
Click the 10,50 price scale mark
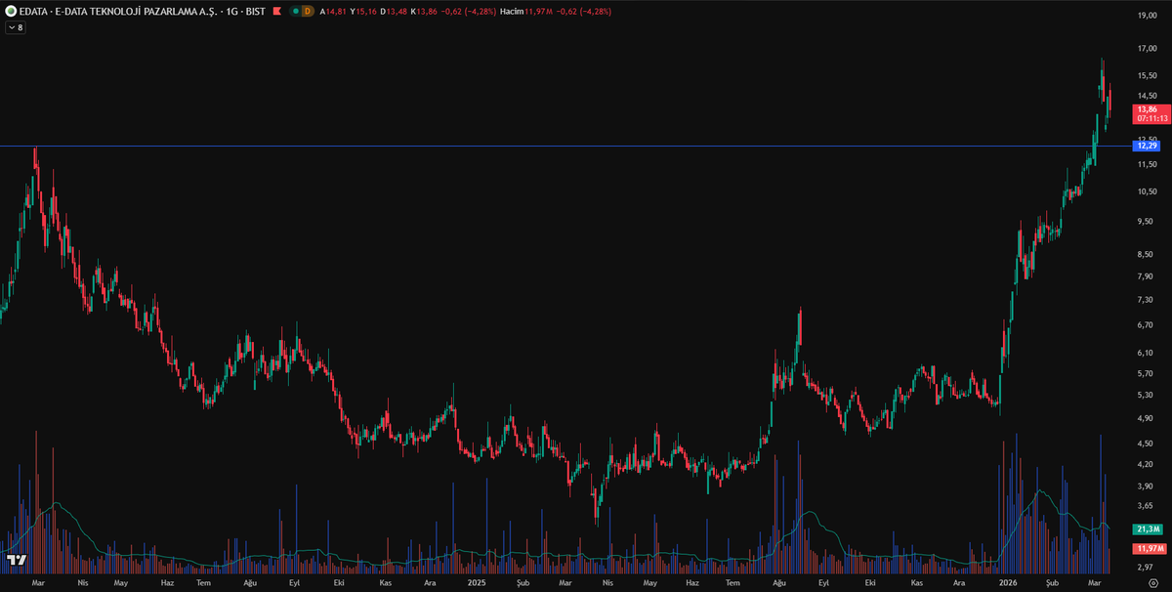tap(1147, 191)
